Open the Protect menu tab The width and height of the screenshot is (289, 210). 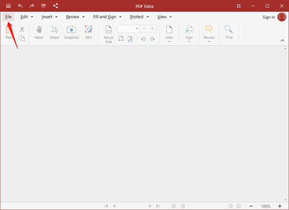tap(137, 17)
